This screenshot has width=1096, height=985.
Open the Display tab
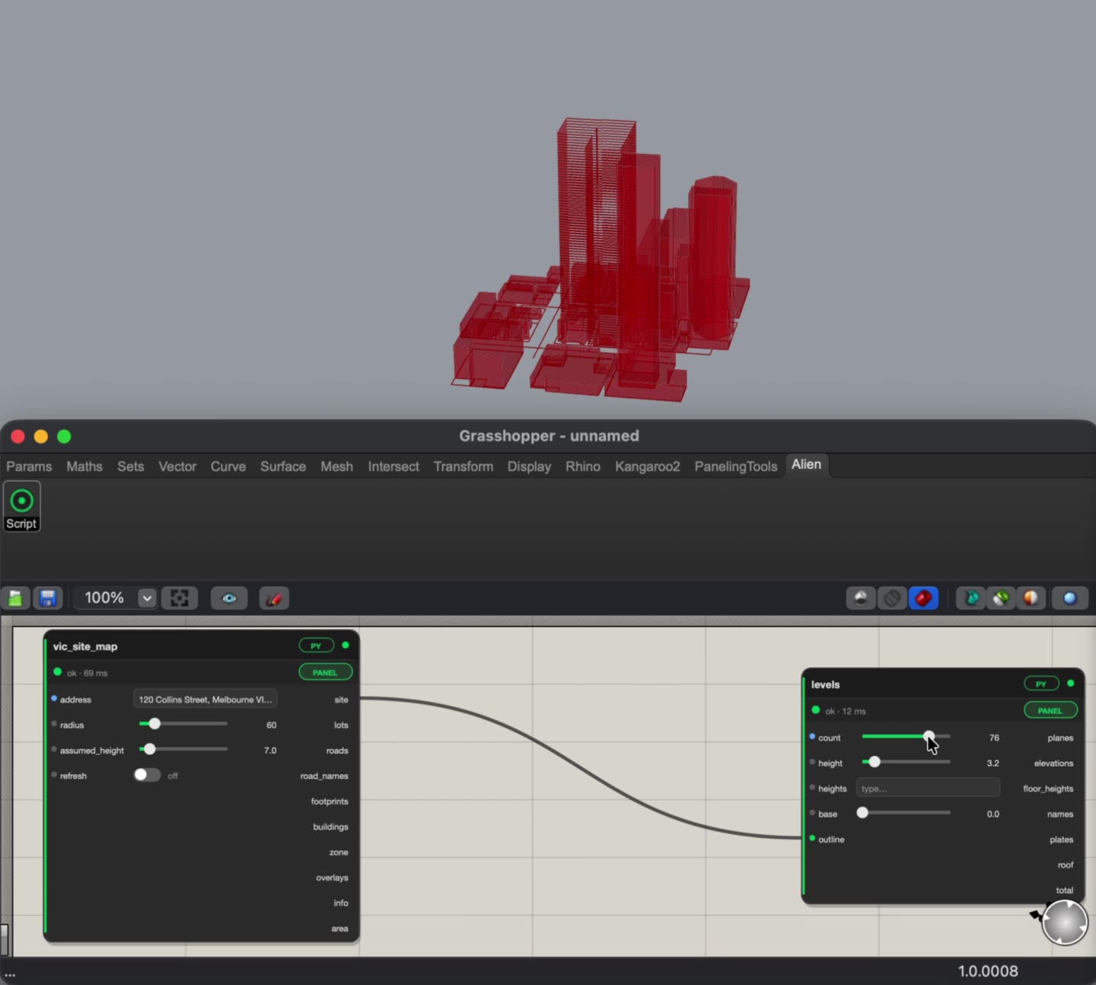tap(529, 467)
